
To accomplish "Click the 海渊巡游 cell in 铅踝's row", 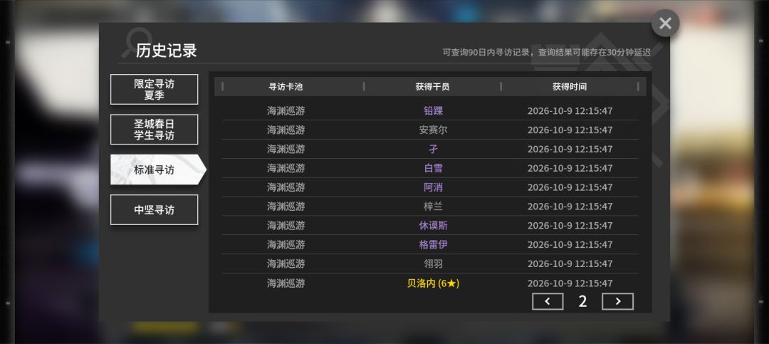I will click(286, 111).
